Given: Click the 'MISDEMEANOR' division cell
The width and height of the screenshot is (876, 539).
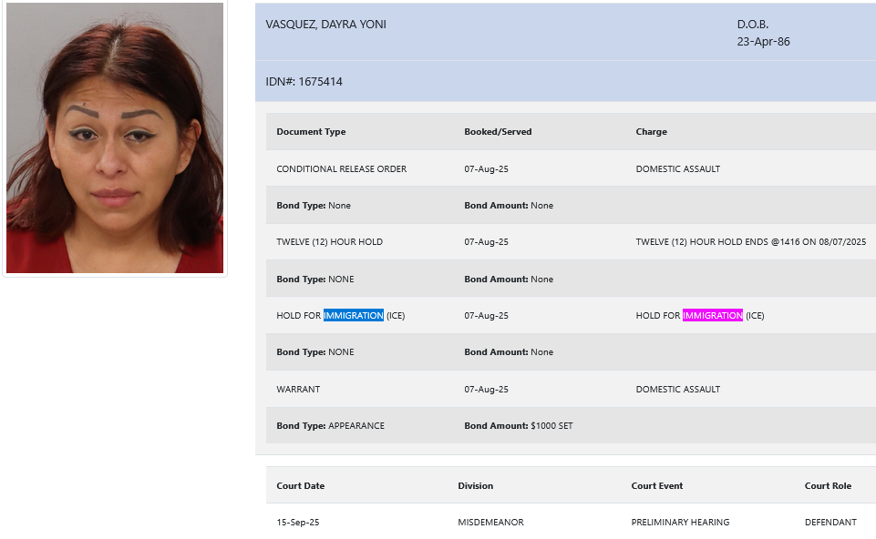Looking at the screenshot, I should (x=490, y=523).
